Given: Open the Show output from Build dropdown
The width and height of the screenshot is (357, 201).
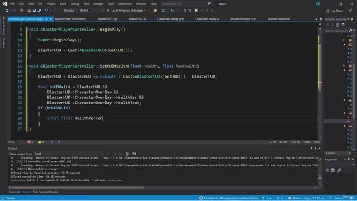Looking at the screenshot, I should [68, 154].
